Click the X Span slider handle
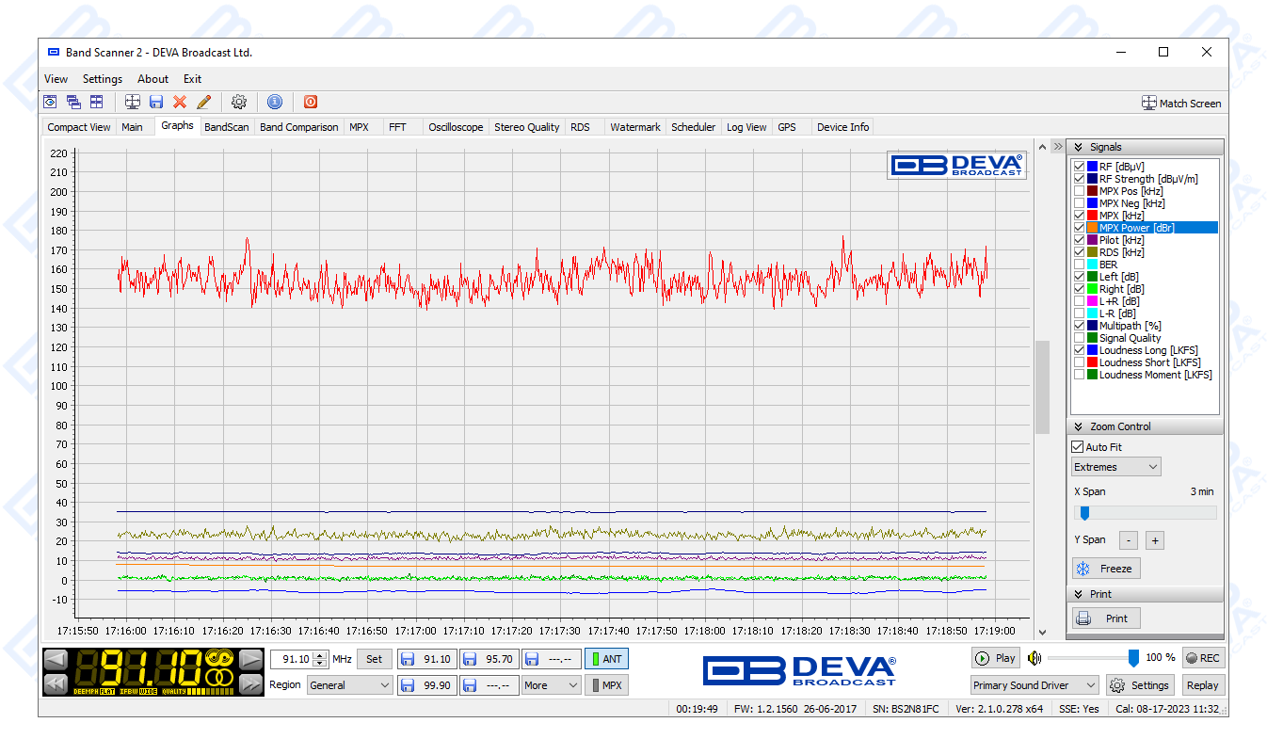 tap(1084, 513)
